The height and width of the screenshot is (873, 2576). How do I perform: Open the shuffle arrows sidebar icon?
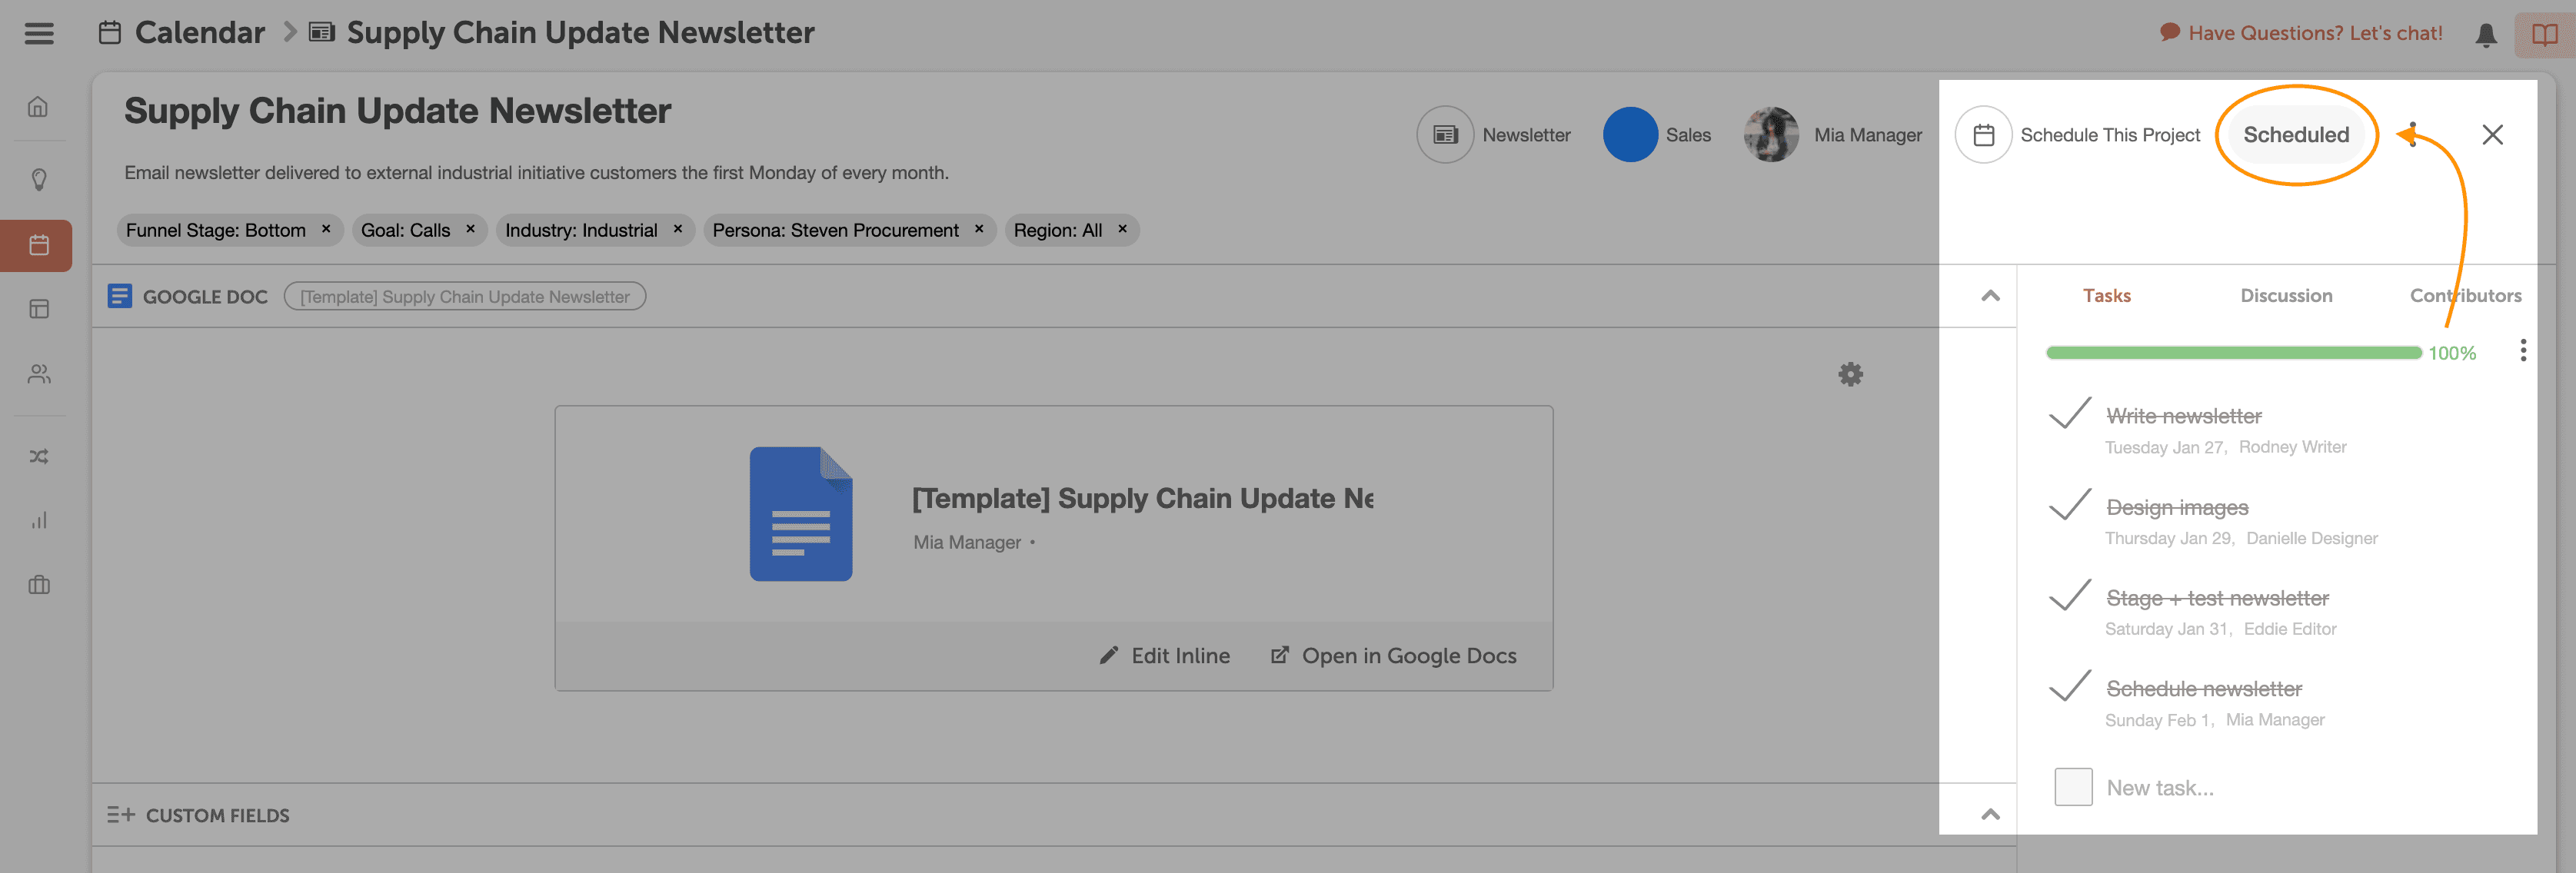[38, 456]
